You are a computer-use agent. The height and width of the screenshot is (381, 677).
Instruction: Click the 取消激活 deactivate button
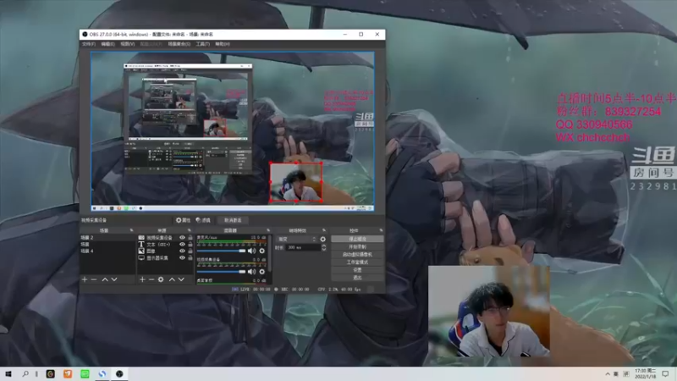(234, 220)
